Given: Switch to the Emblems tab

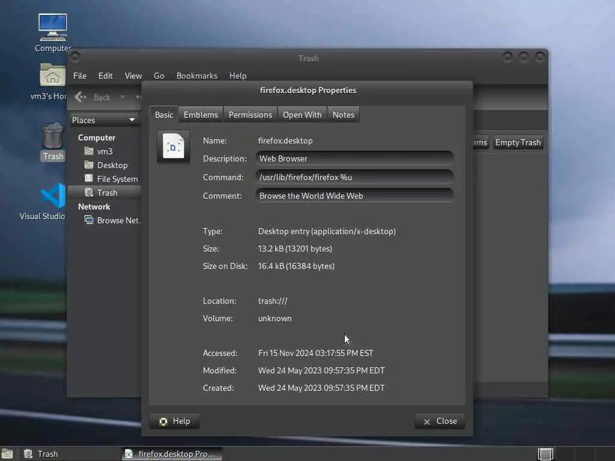Looking at the screenshot, I should click(x=201, y=115).
